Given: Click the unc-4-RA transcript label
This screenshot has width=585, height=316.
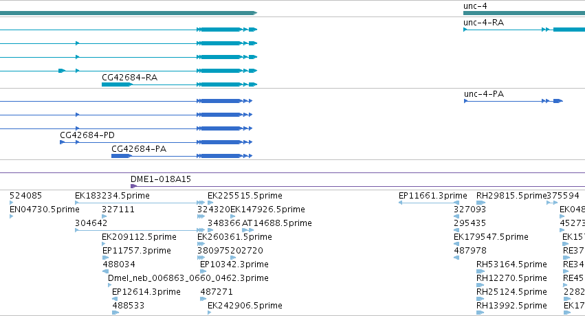Looking at the screenshot, I should 483,23.
